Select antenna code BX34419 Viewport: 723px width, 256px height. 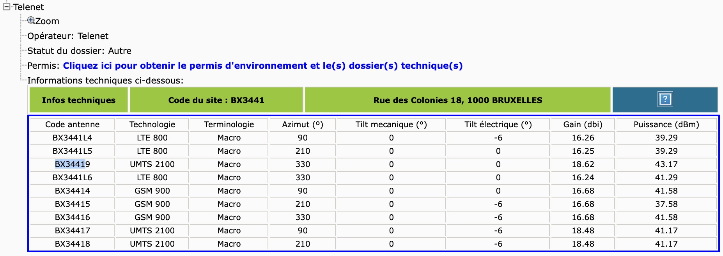(x=73, y=164)
